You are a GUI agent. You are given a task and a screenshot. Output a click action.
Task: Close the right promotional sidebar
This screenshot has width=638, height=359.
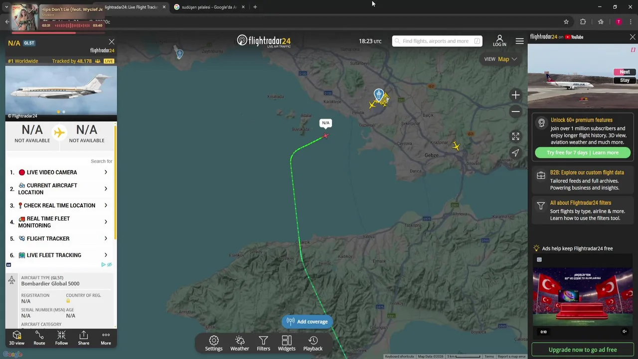coord(633,37)
